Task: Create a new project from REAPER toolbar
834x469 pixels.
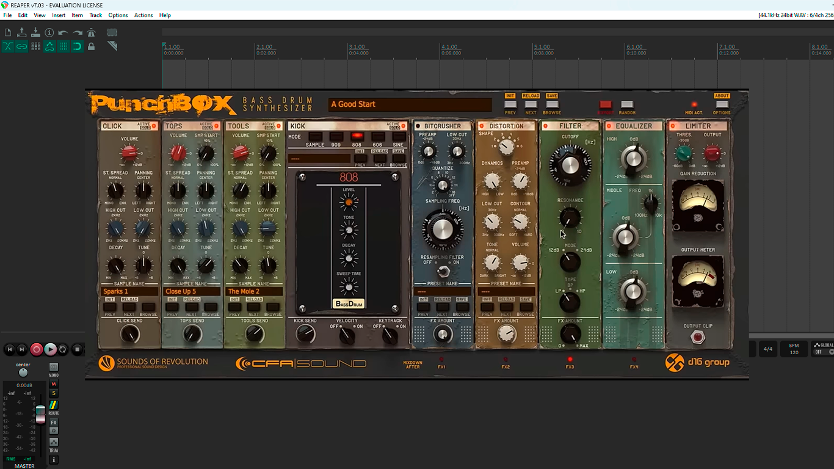Action: 8,32
